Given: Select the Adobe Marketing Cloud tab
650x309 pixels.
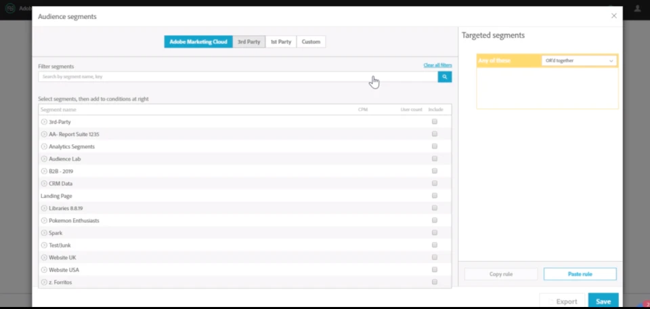Looking at the screenshot, I should coord(198,42).
